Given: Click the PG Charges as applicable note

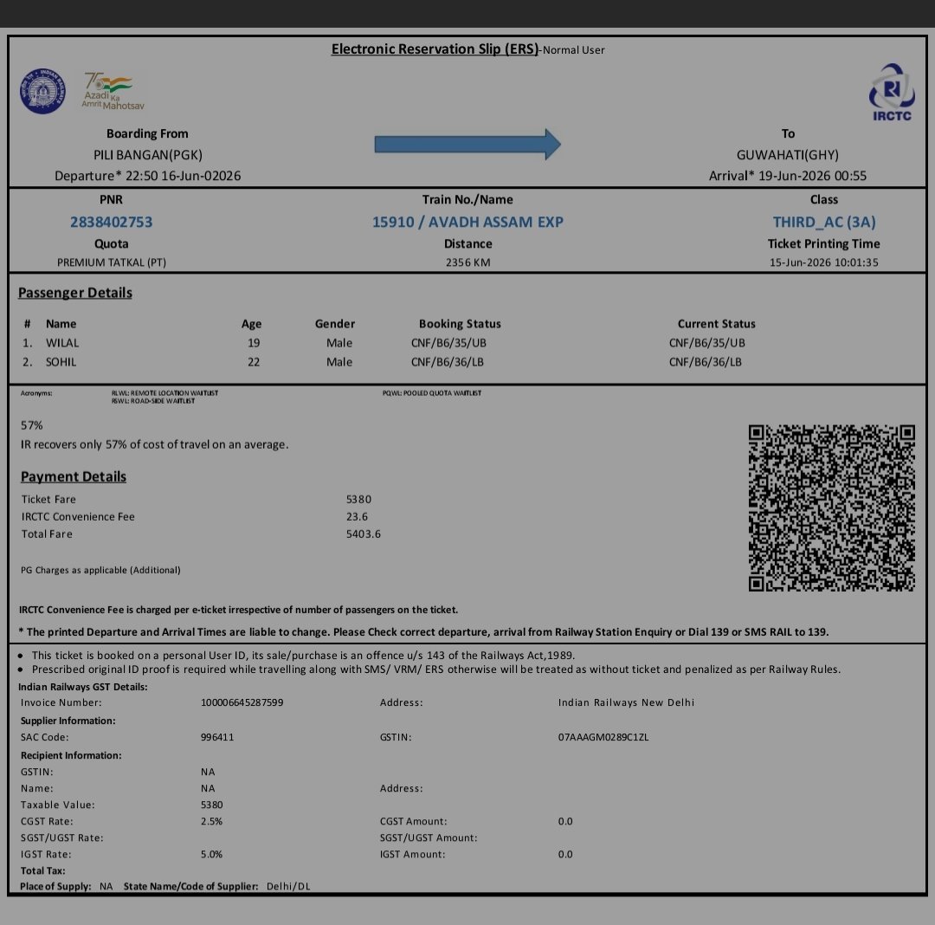Looking at the screenshot, I should click(100, 570).
